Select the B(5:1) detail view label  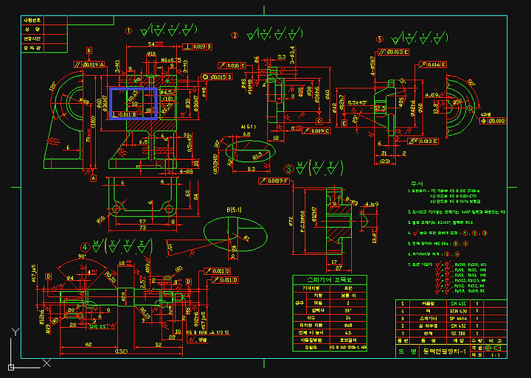235,210
